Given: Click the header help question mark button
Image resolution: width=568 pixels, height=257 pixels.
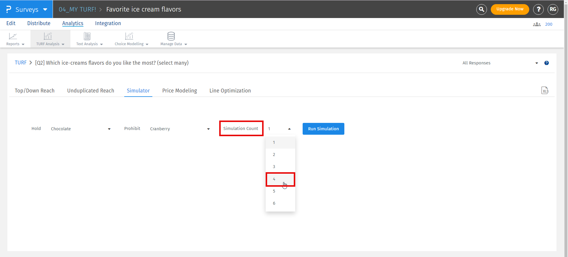Looking at the screenshot, I should (538, 9).
